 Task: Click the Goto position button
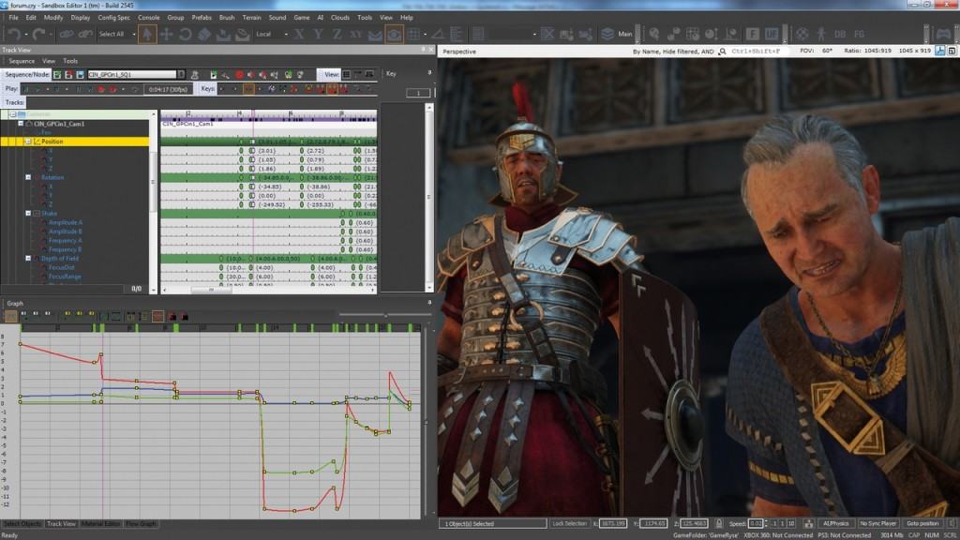pyautogui.click(x=922, y=523)
